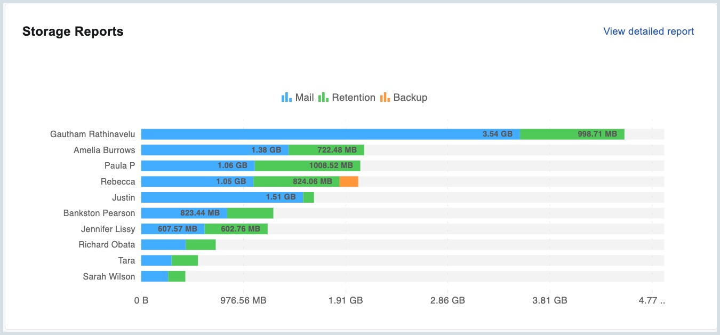Image resolution: width=720 pixels, height=335 pixels.
Task: Click Tara's green retention bar segment
Action: click(185, 261)
